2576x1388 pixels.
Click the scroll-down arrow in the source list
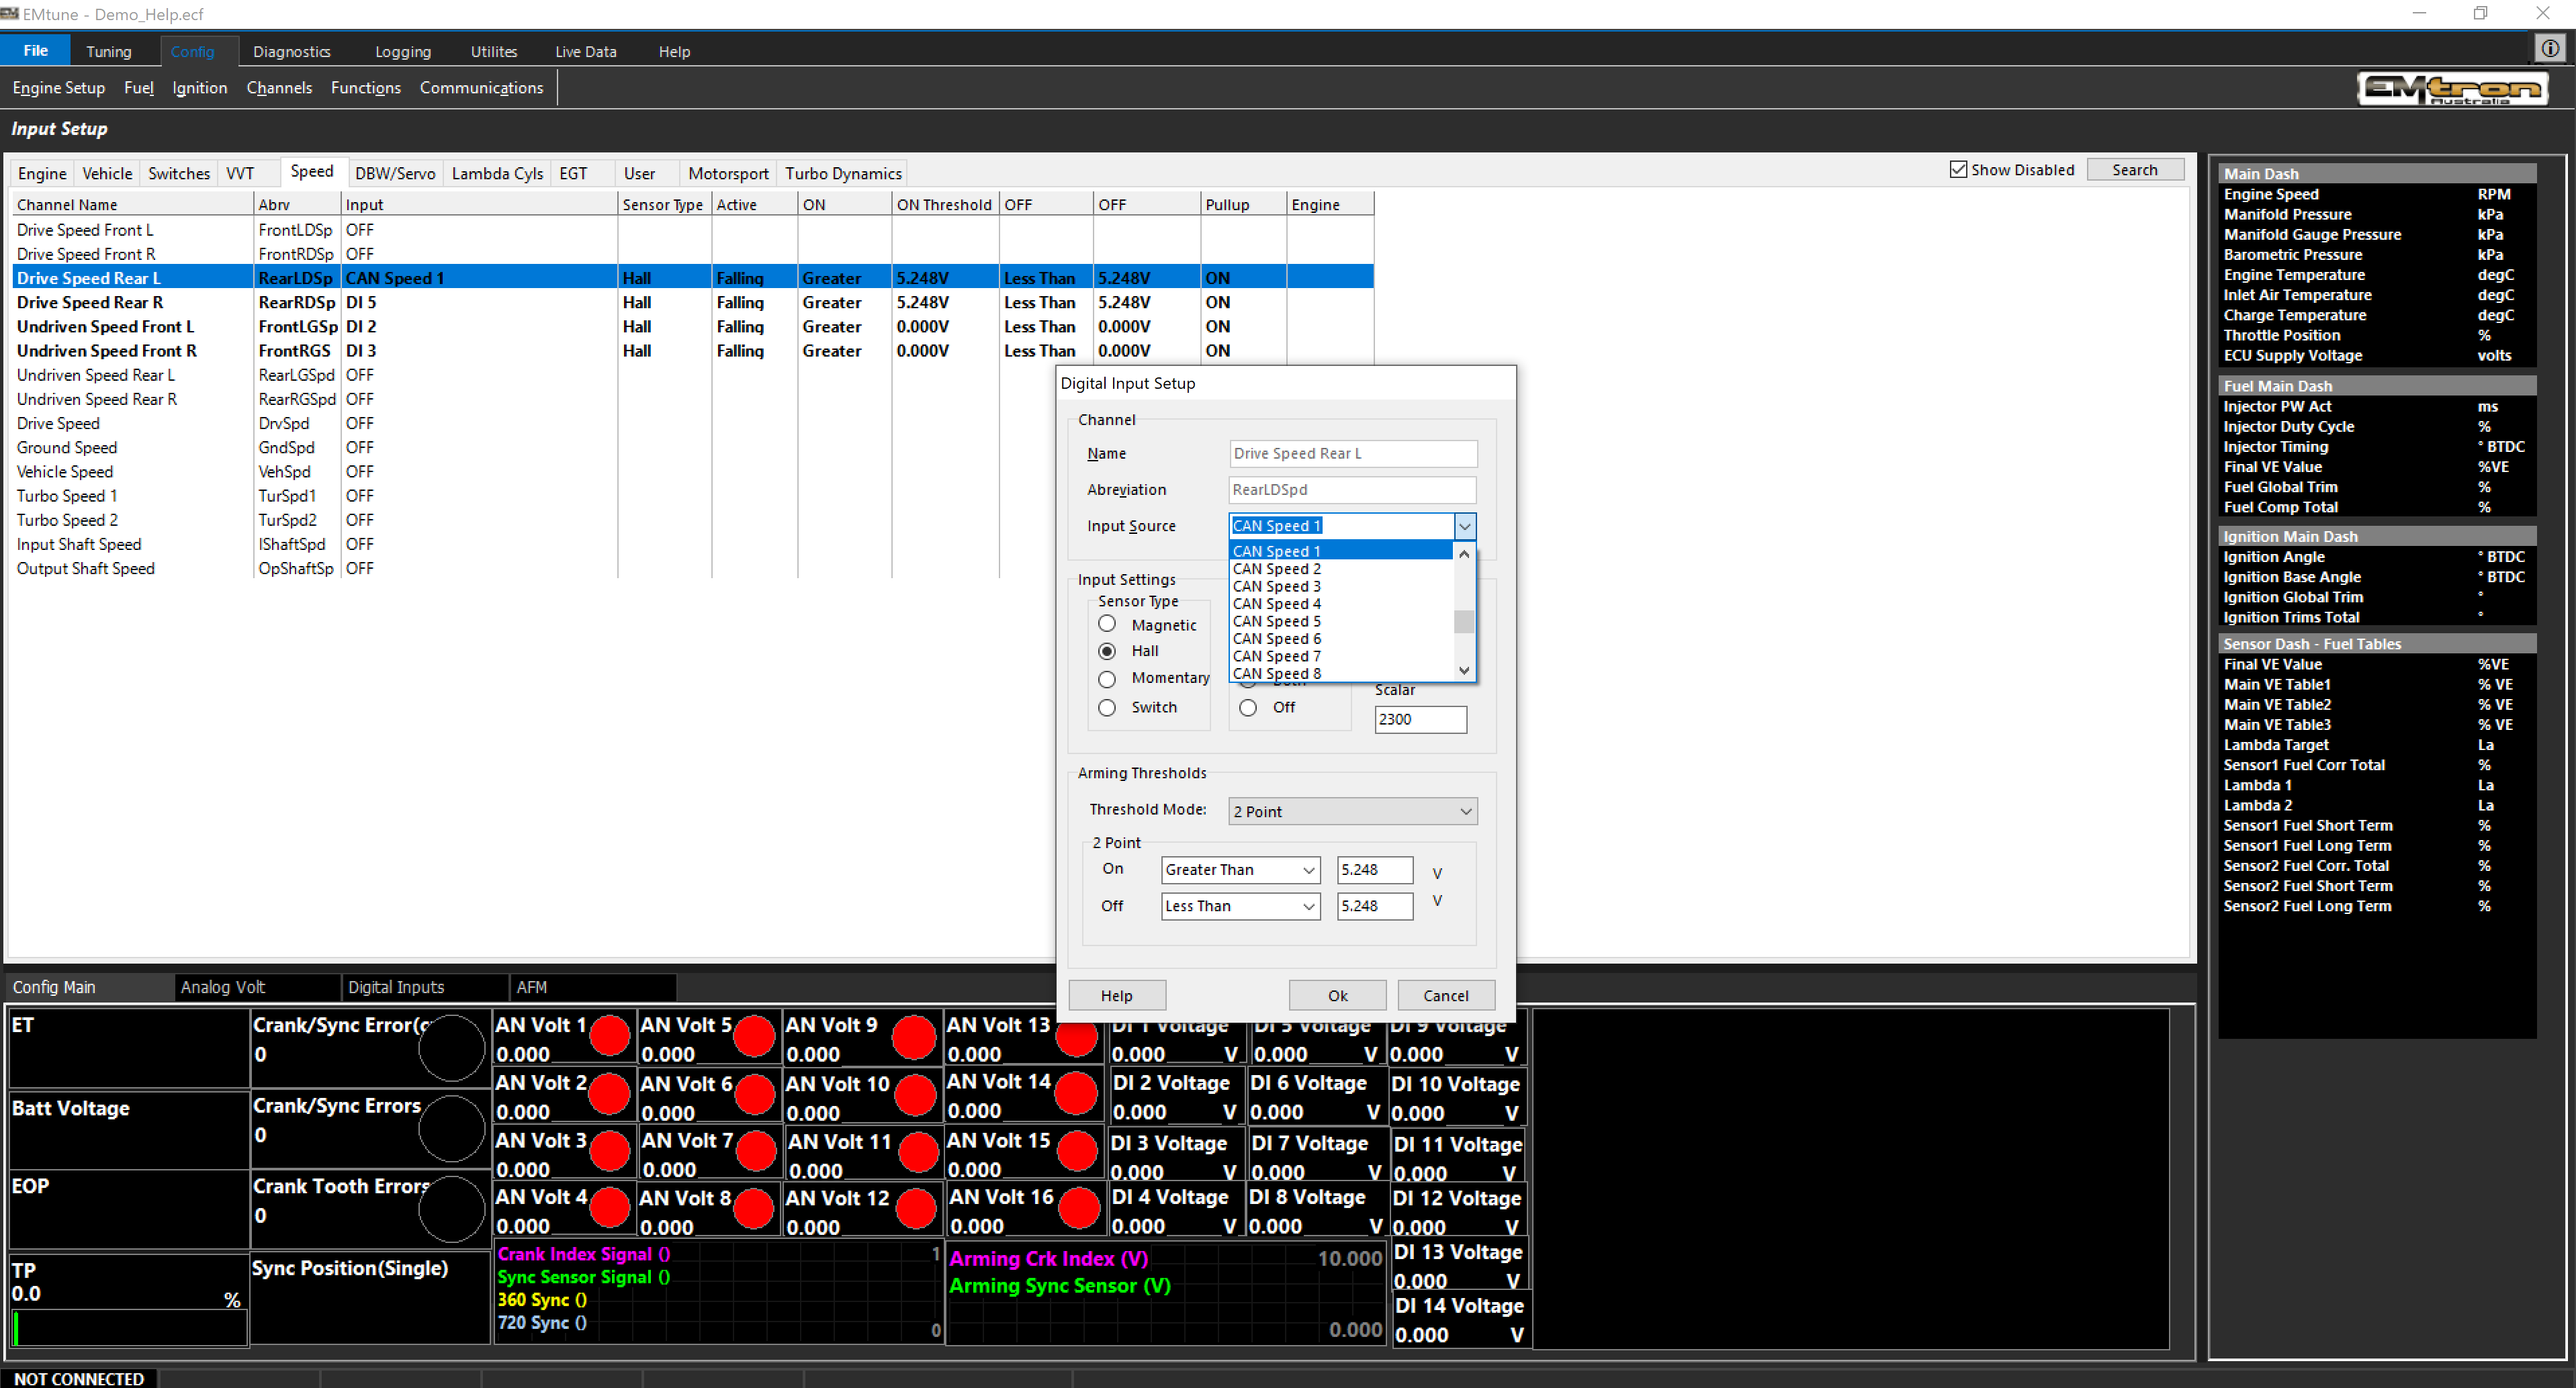(x=1464, y=671)
